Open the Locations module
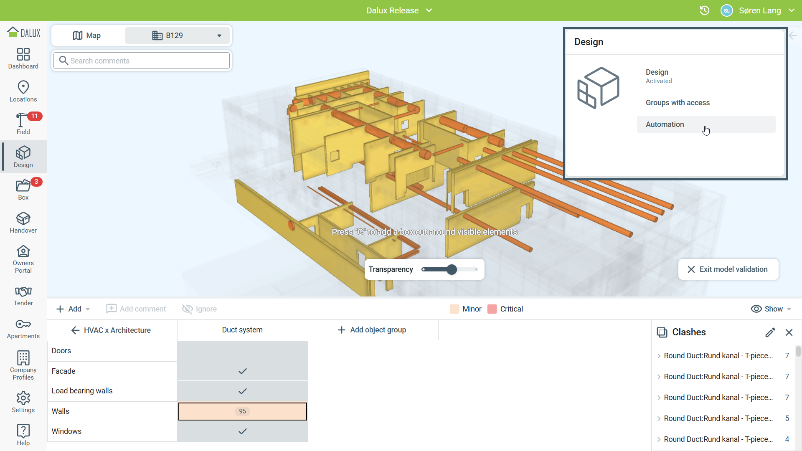This screenshot has height=451, width=802. click(23, 91)
